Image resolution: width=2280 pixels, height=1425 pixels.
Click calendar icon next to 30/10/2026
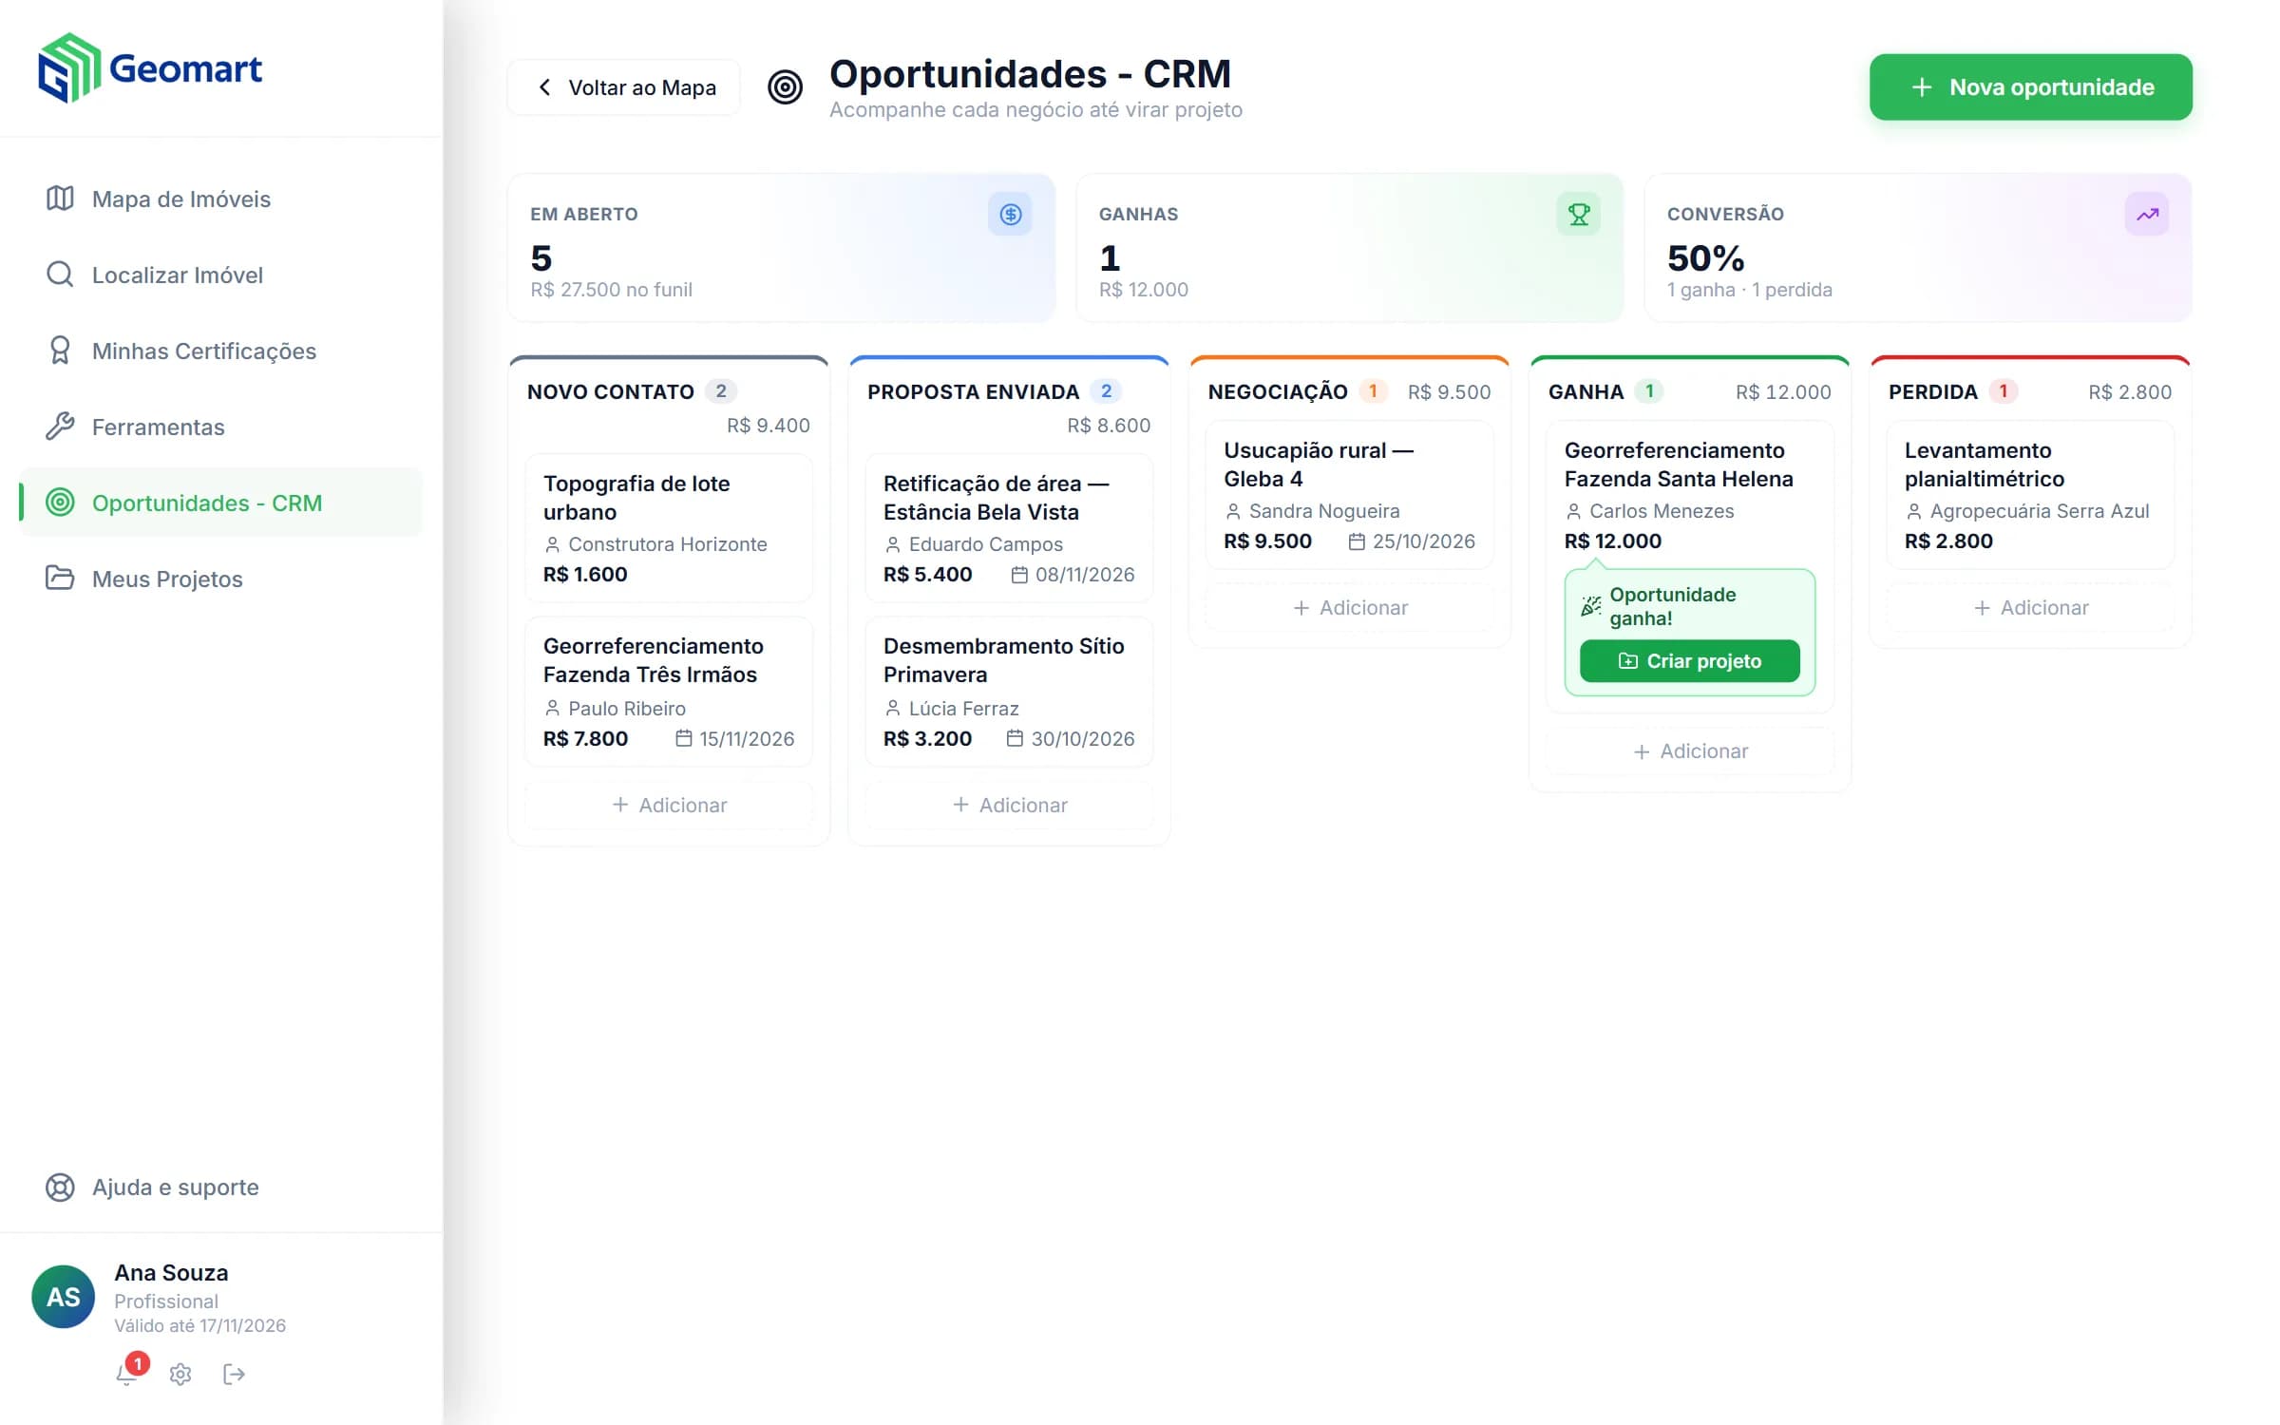1015,738
